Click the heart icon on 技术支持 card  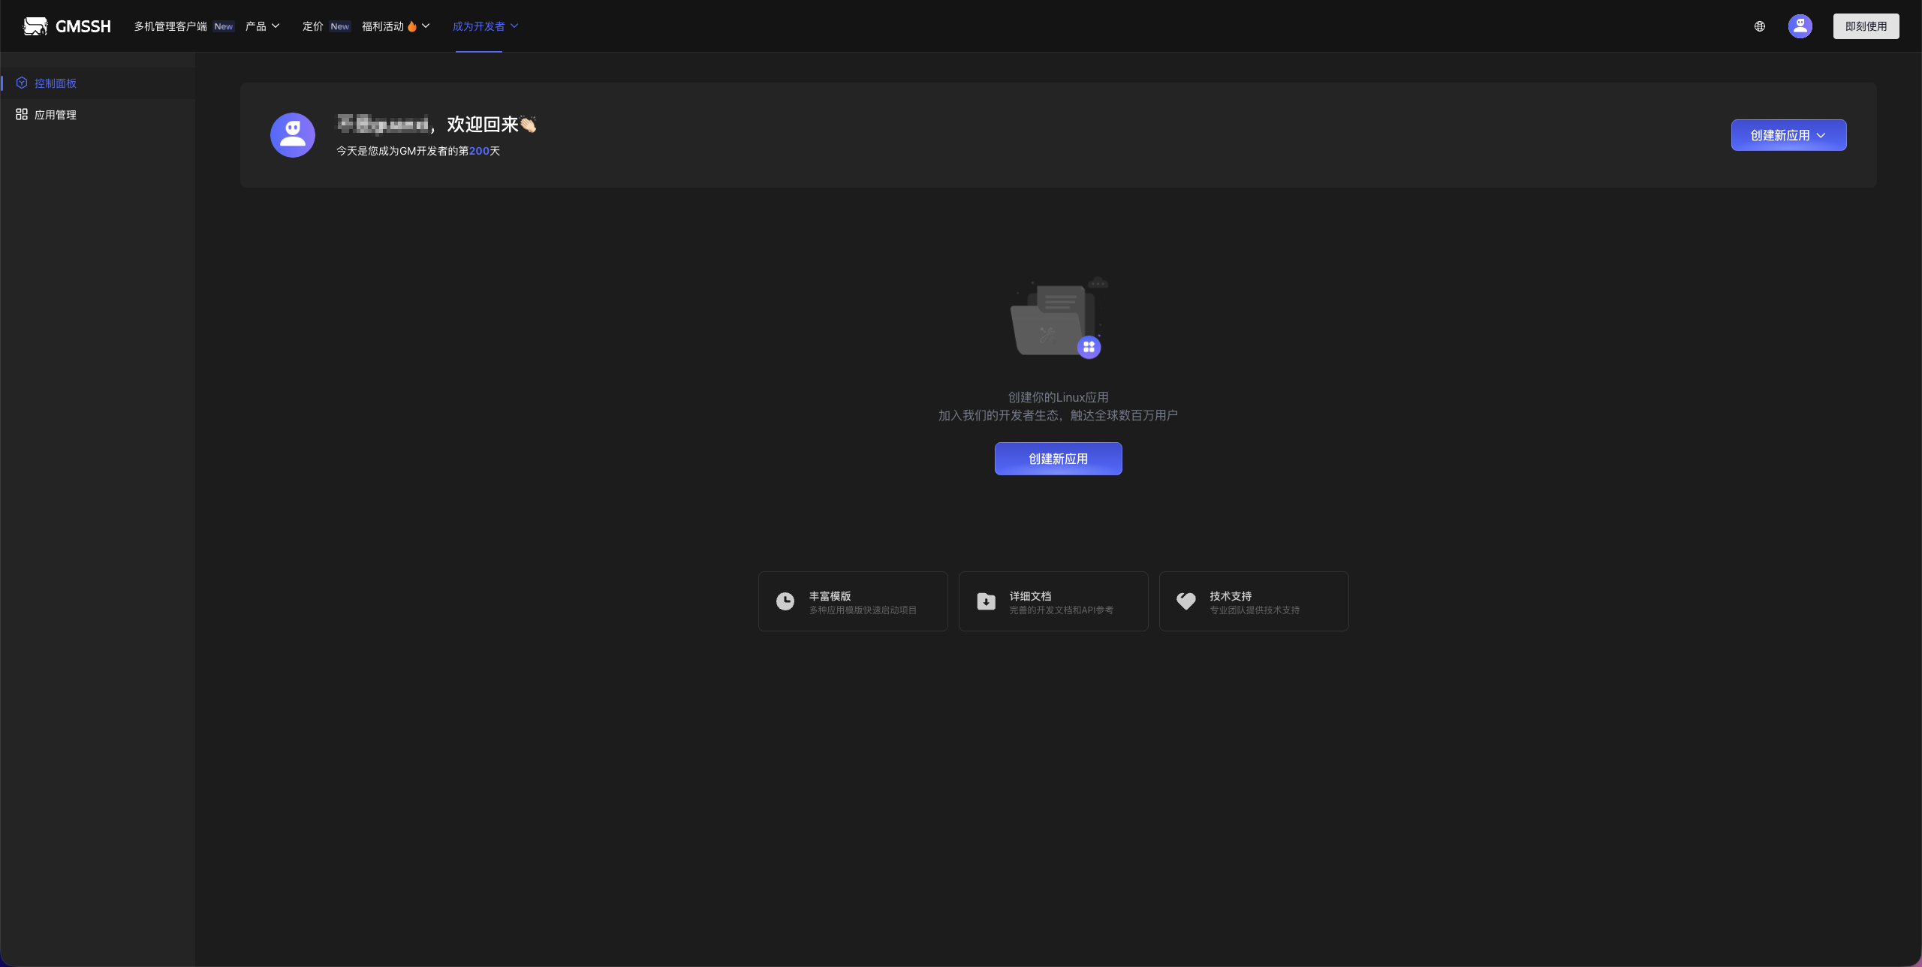1186,601
